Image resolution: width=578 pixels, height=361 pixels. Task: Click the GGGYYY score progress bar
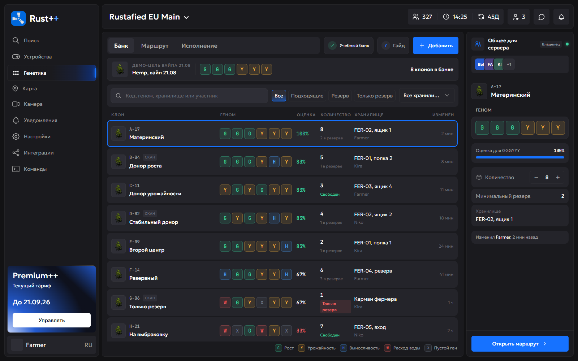pyautogui.click(x=520, y=157)
